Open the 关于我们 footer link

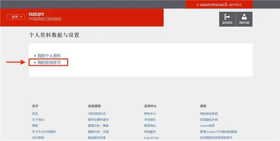(38, 120)
